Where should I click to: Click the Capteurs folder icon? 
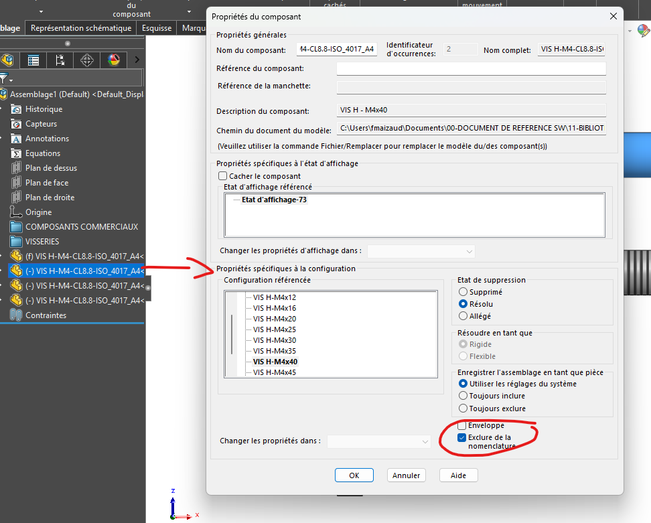pyautogui.click(x=17, y=124)
